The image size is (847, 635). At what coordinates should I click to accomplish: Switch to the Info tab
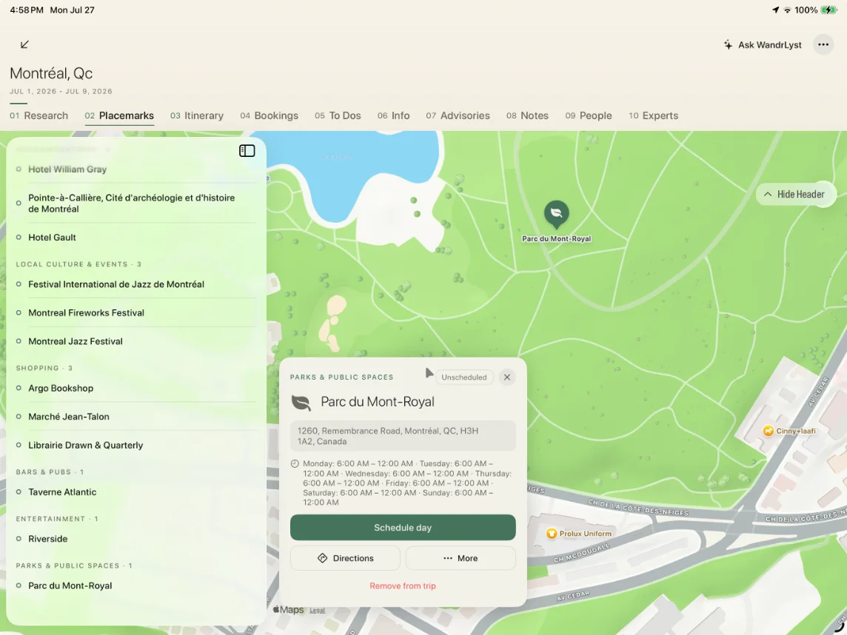pyautogui.click(x=393, y=115)
